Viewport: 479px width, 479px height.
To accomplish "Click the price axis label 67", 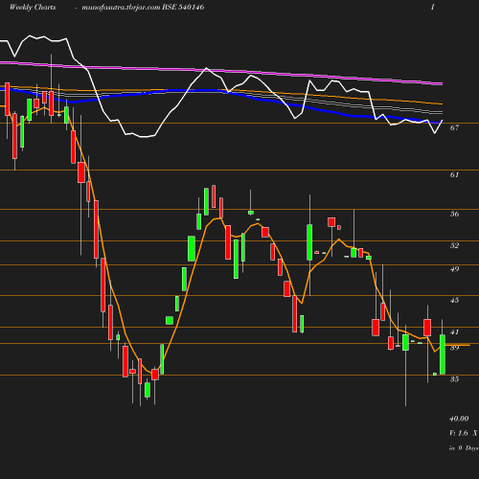I will point(454,127).
